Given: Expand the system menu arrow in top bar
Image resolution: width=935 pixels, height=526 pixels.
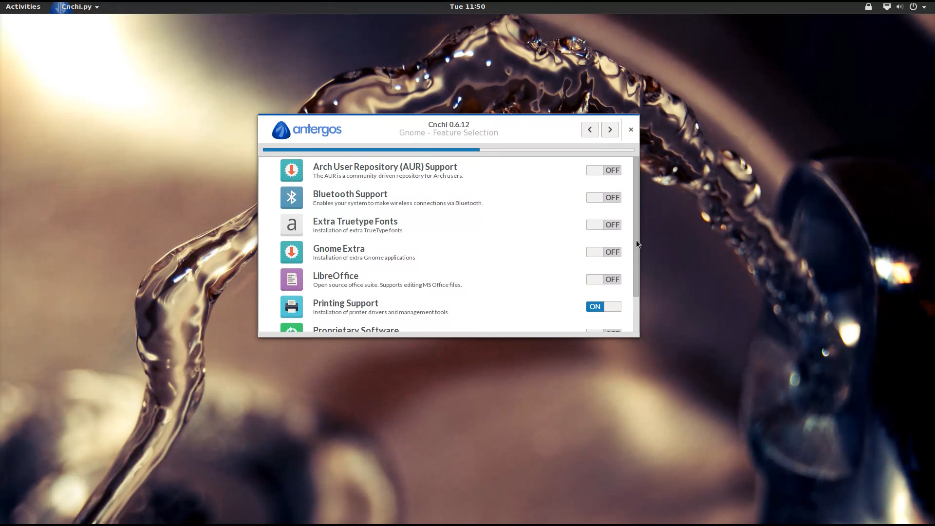Looking at the screenshot, I should pyautogui.click(x=924, y=7).
